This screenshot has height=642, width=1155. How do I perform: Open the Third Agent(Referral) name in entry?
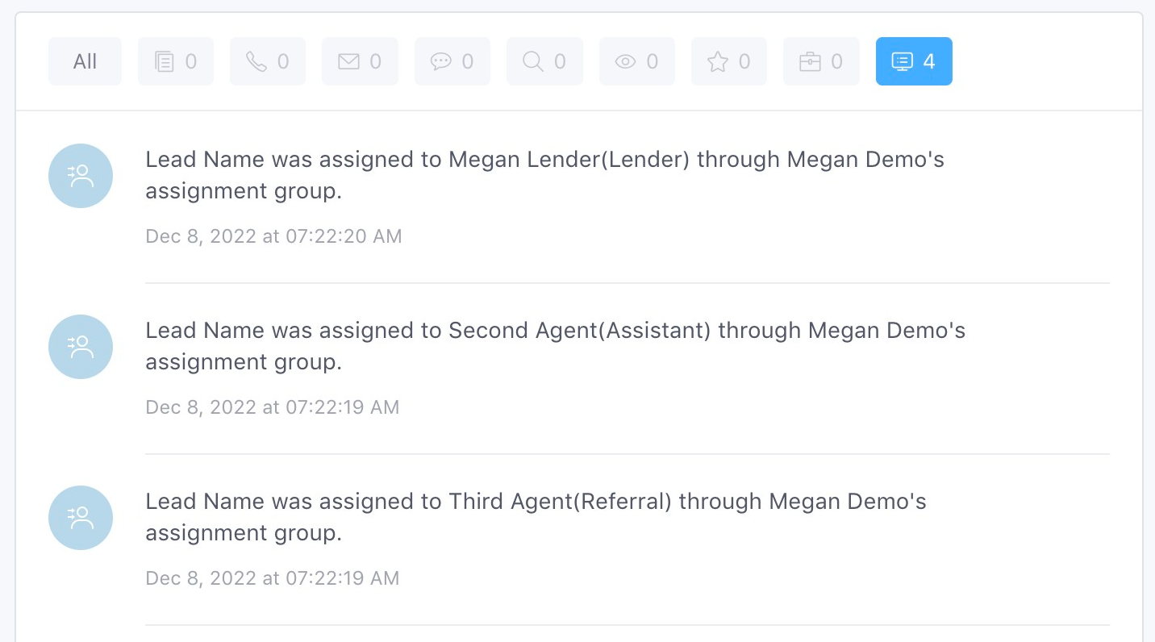[x=561, y=502]
